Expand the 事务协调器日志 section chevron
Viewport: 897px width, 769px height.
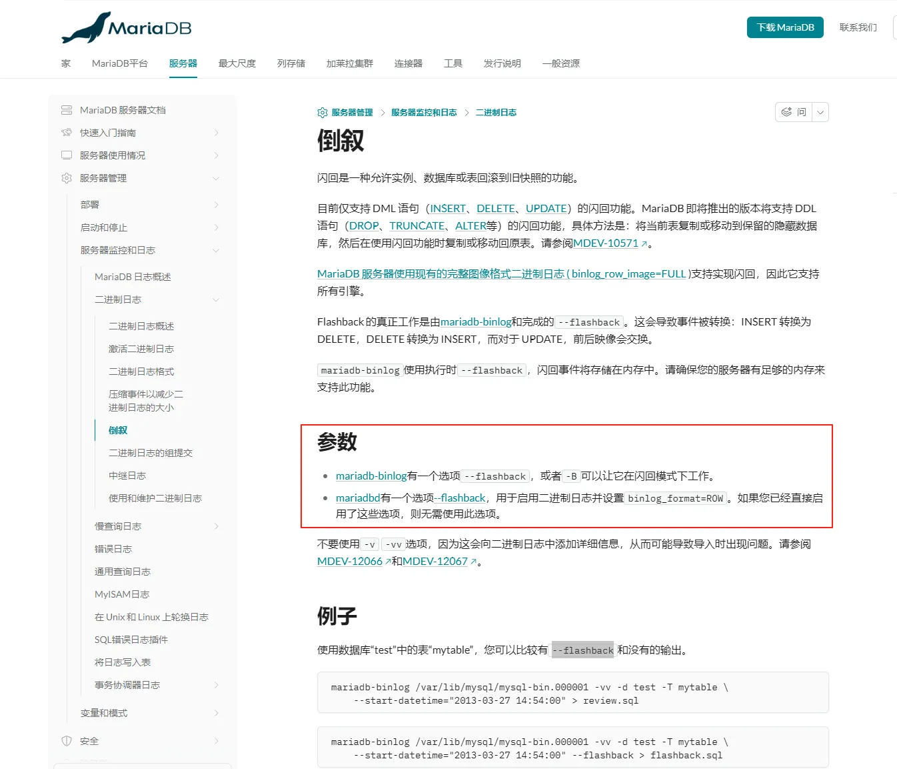pos(216,685)
